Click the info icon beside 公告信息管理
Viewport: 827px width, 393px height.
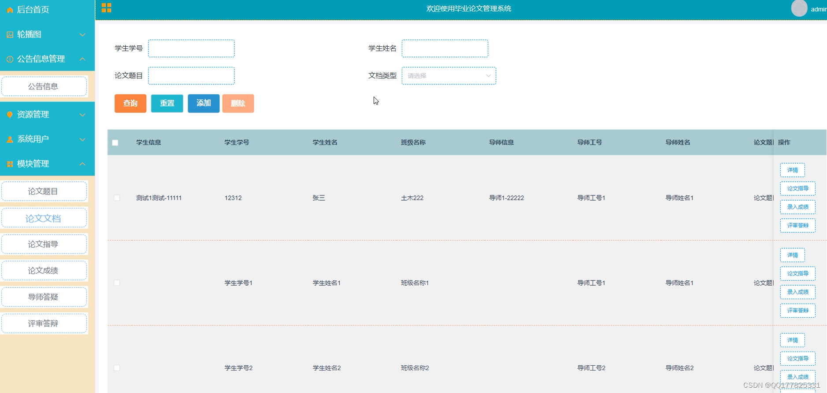(10, 59)
